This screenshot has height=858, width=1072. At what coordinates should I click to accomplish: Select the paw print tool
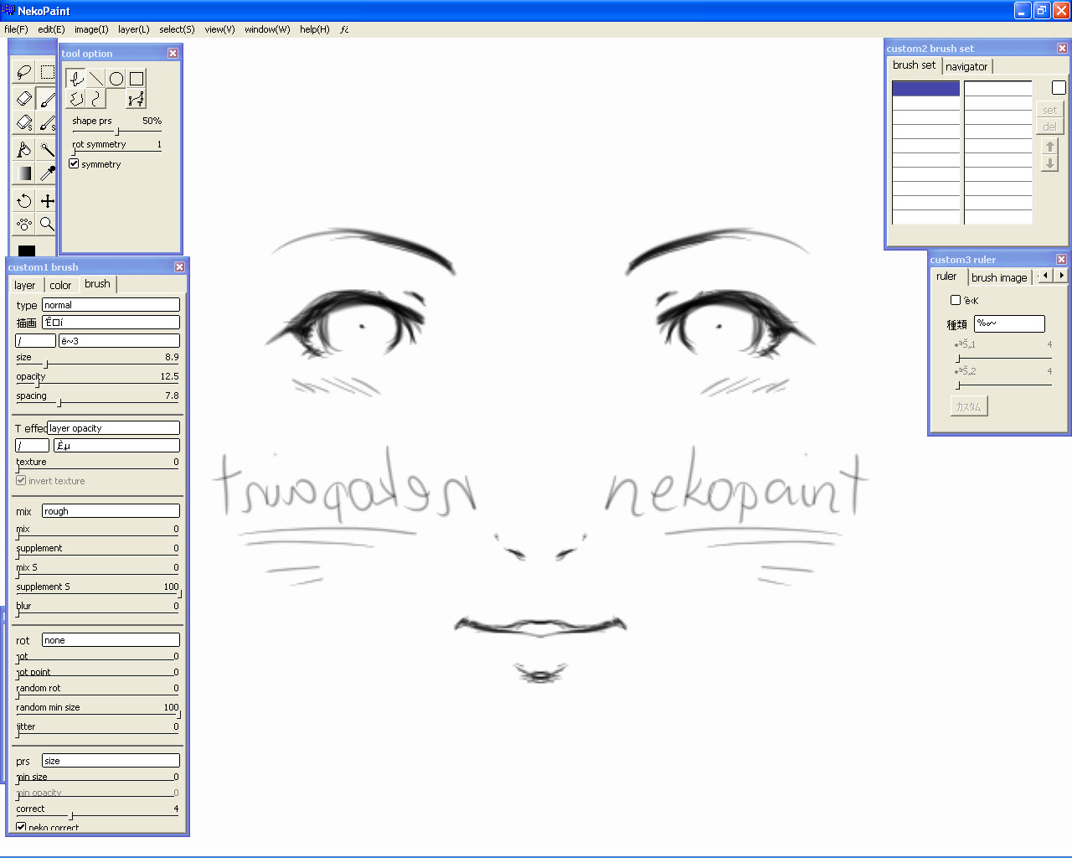coord(24,224)
